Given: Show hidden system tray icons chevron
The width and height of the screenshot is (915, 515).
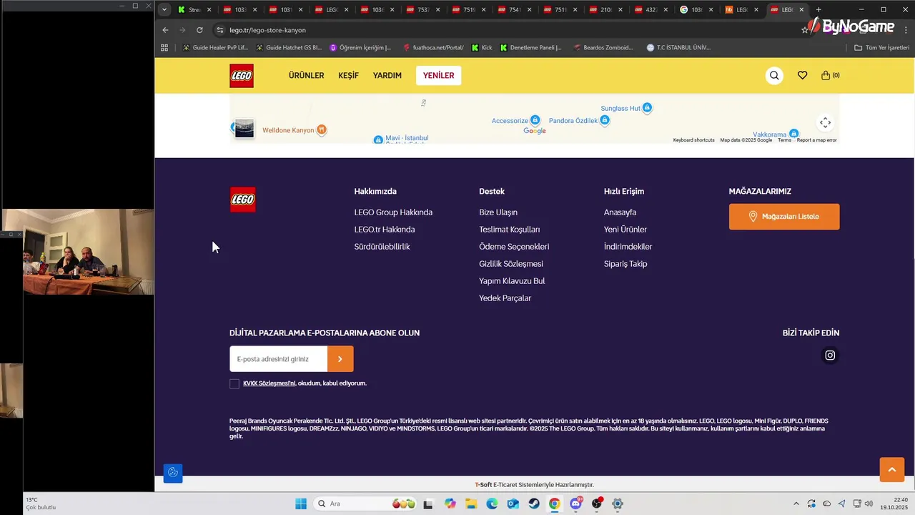Looking at the screenshot, I should pyautogui.click(x=796, y=504).
